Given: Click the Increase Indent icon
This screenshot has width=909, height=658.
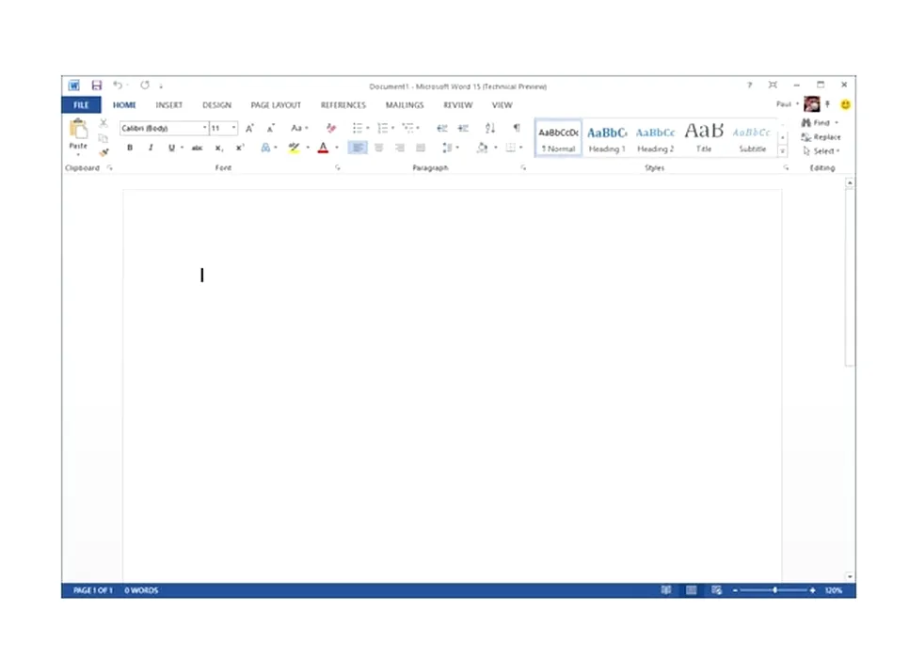Looking at the screenshot, I should coord(463,128).
